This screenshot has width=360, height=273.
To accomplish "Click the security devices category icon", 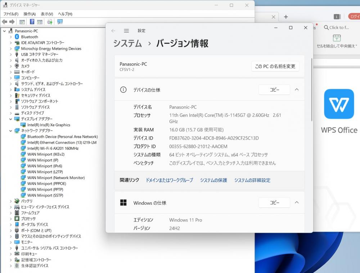I will pos(17,95).
